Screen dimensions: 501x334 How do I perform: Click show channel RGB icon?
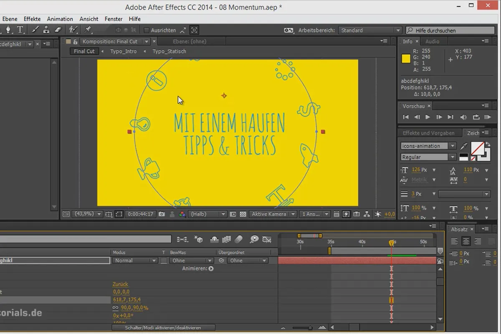[x=182, y=214]
